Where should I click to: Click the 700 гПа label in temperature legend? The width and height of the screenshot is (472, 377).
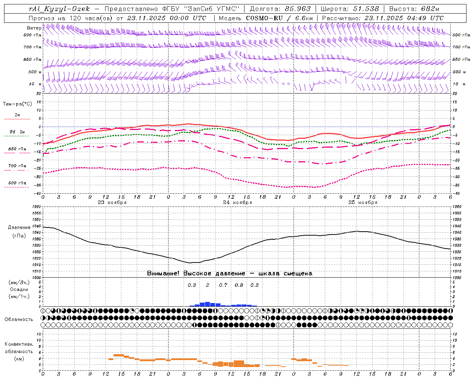tap(17, 166)
